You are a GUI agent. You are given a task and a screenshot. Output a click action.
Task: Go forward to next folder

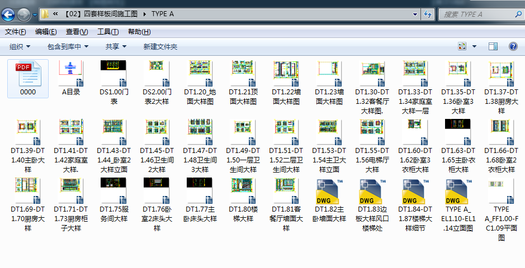23,15
